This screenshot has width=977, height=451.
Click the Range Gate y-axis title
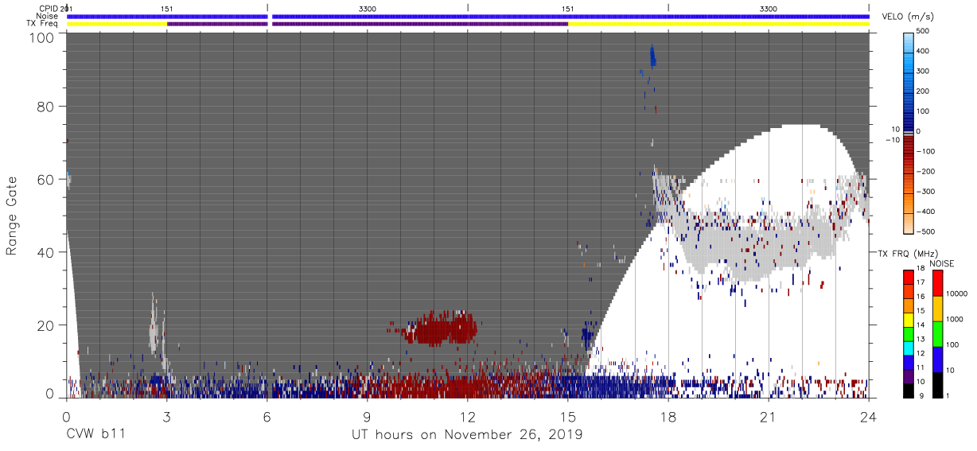(13, 216)
